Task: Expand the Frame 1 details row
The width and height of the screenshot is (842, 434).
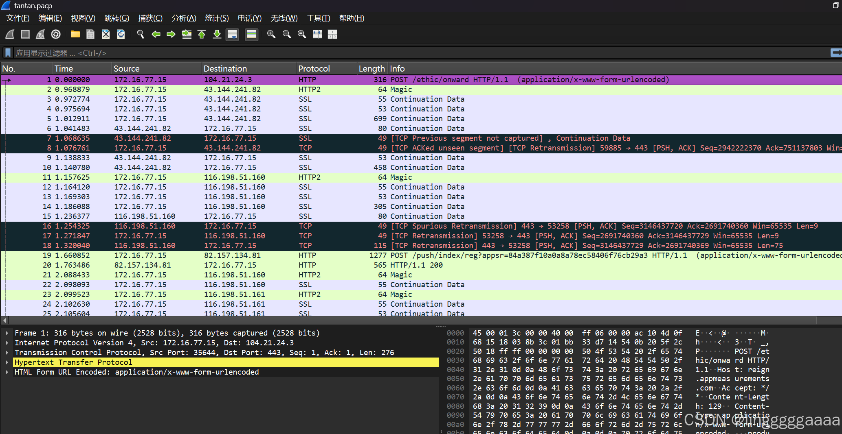Action: 7,333
